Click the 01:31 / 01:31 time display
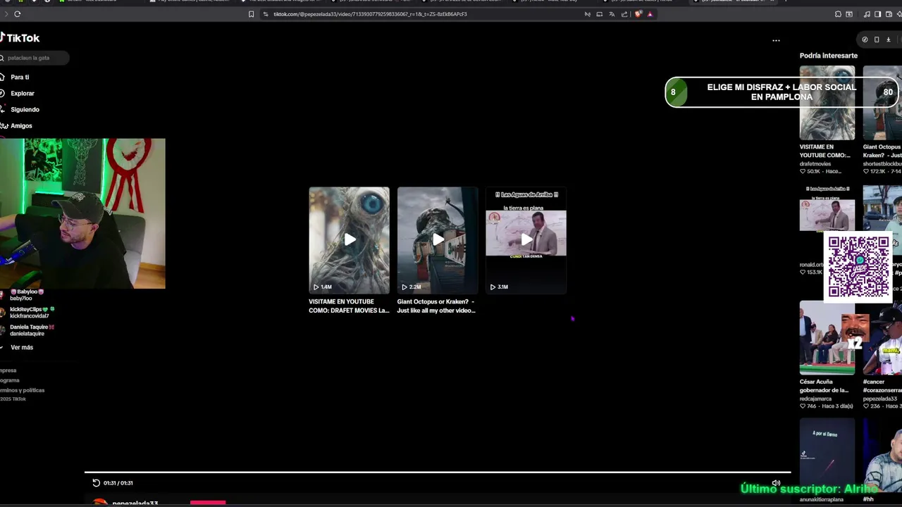 coord(118,483)
